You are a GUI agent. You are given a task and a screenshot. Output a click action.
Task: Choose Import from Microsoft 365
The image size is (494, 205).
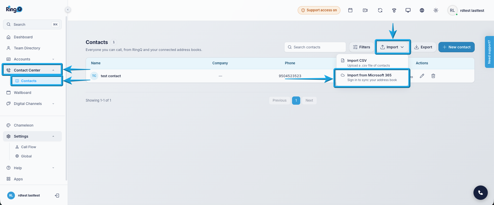pos(372,77)
